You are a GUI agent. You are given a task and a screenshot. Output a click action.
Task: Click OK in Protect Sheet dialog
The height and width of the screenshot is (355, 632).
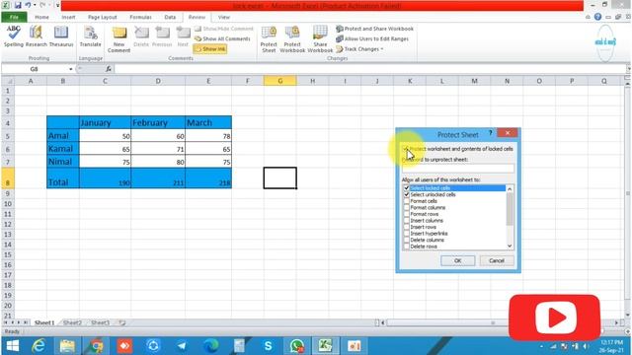point(457,260)
